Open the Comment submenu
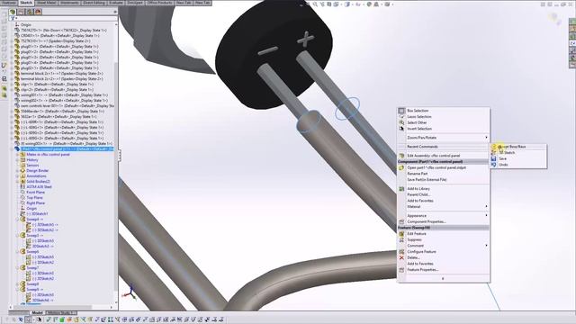 click(x=444, y=246)
